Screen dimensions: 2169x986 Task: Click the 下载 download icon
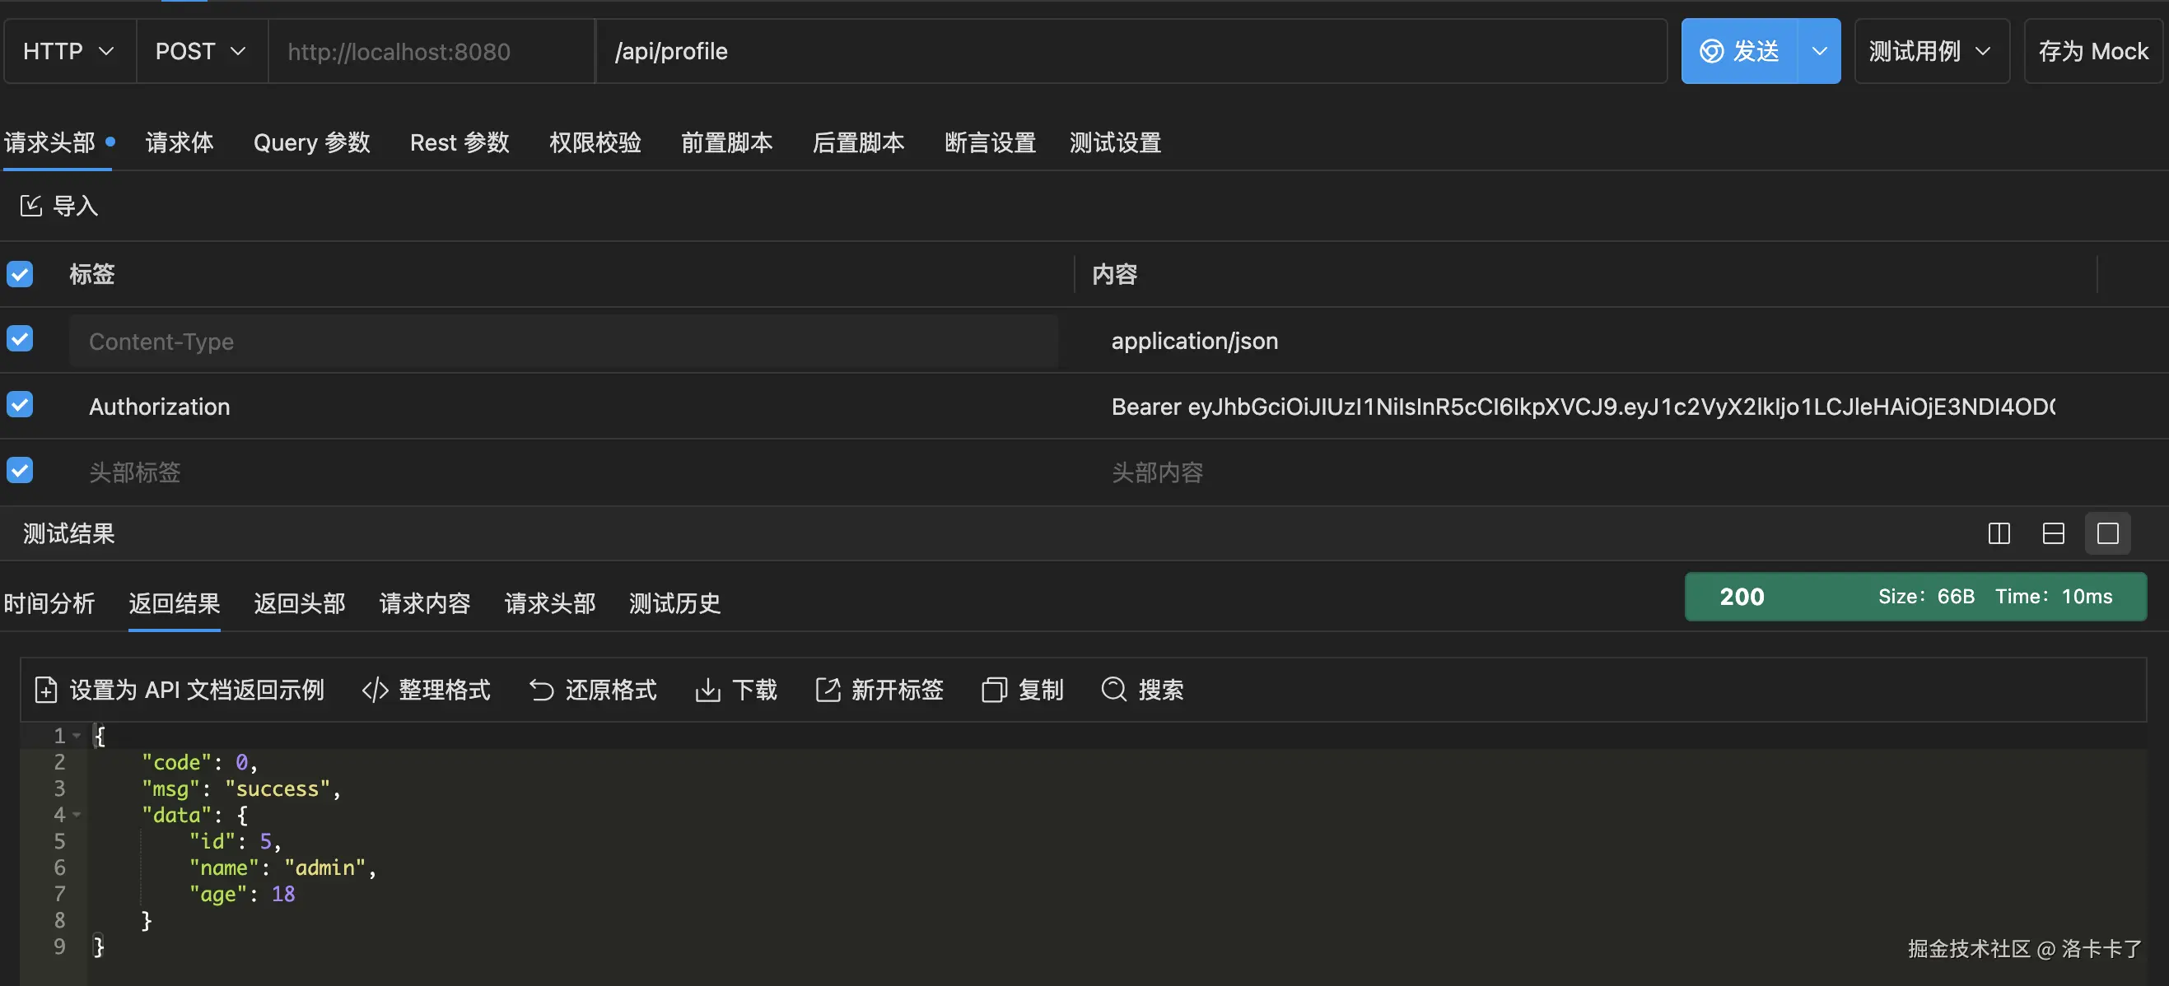(707, 690)
